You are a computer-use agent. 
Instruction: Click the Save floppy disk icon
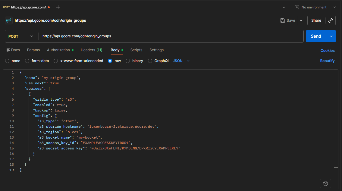(x=282, y=20)
